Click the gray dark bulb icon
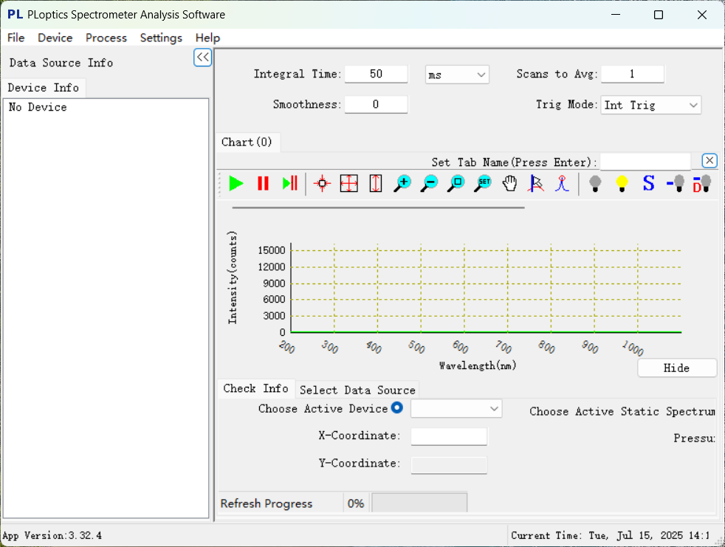This screenshot has width=725, height=547. [595, 183]
